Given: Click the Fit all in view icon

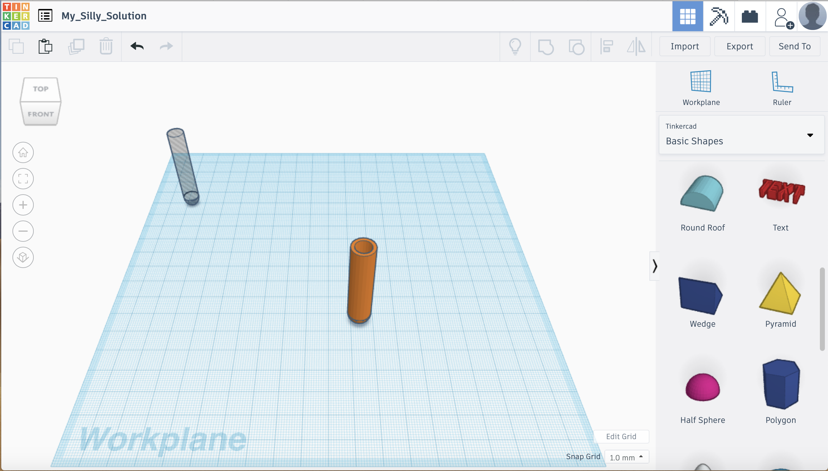Looking at the screenshot, I should [23, 179].
